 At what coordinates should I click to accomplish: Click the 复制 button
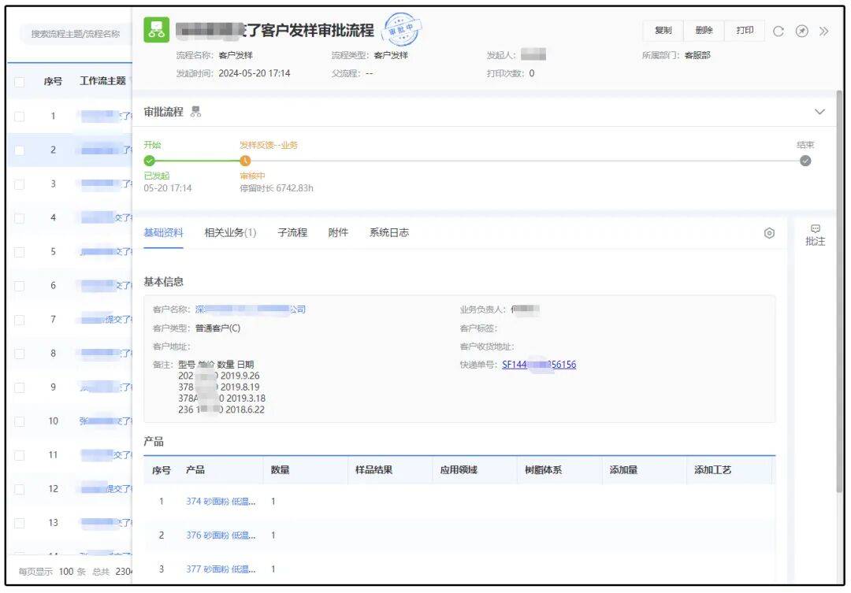663,31
